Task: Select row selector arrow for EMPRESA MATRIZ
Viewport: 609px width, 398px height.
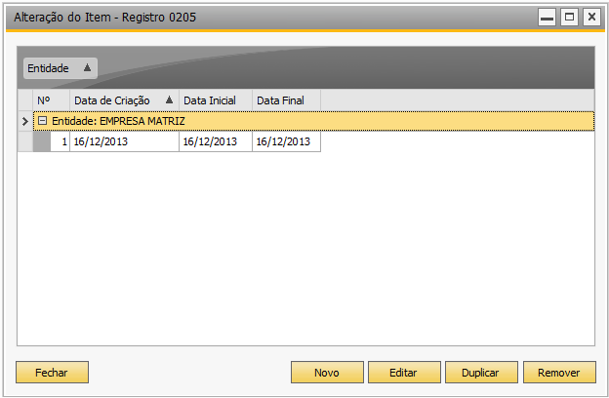Action: [x=25, y=121]
